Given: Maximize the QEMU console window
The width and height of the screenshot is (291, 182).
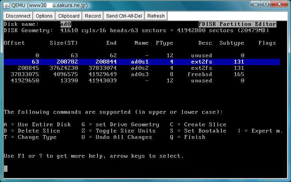Looking at the screenshot, I should (x=266, y=4).
